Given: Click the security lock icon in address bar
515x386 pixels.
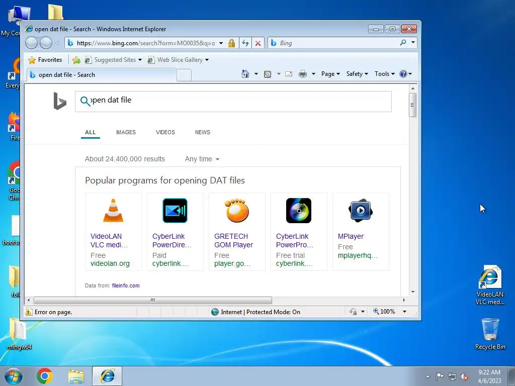Looking at the screenshot, I should 231,43.
